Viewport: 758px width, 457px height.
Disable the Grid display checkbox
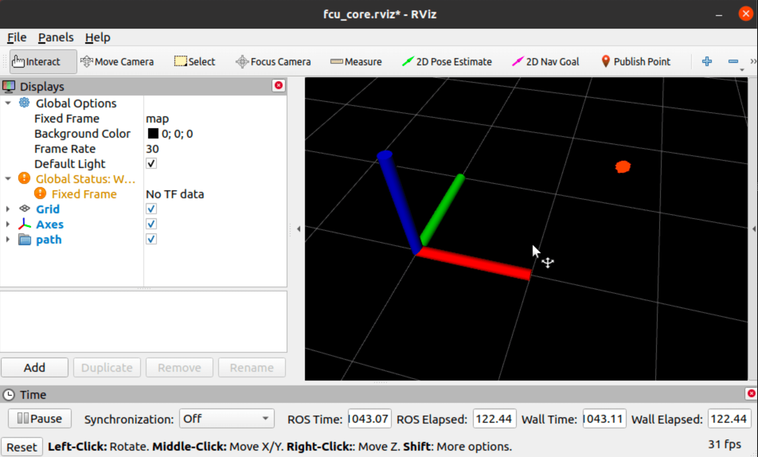151,209
